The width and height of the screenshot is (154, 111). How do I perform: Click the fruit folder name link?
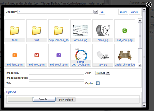tap(37, 40)
